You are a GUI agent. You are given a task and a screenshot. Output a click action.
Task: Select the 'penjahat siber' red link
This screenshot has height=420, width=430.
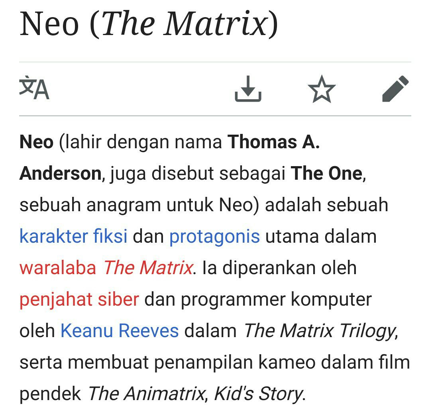coord(79,299)
